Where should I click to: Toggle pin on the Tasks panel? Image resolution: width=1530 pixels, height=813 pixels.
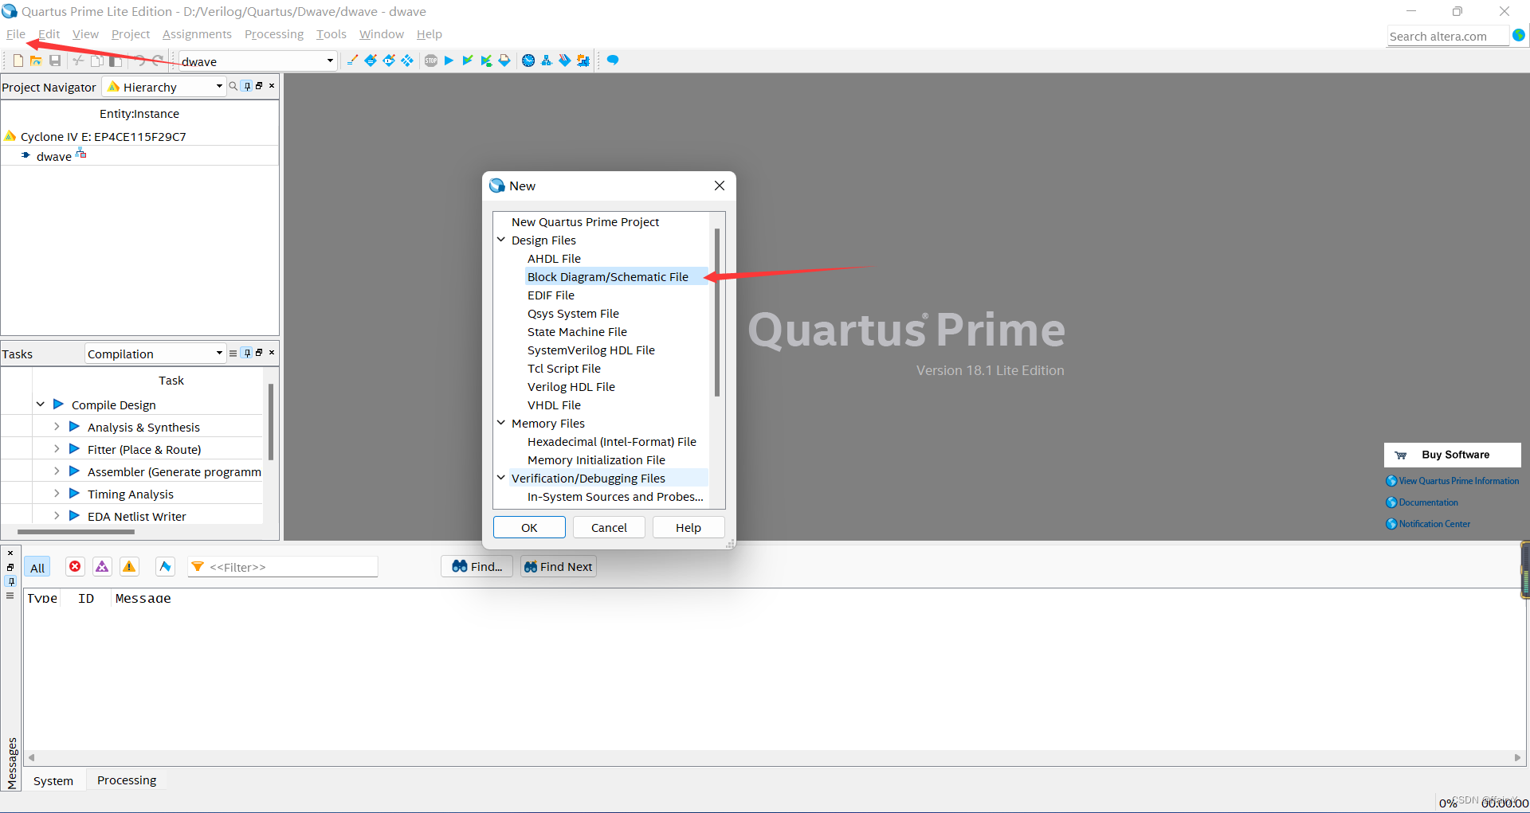(247, 353)
